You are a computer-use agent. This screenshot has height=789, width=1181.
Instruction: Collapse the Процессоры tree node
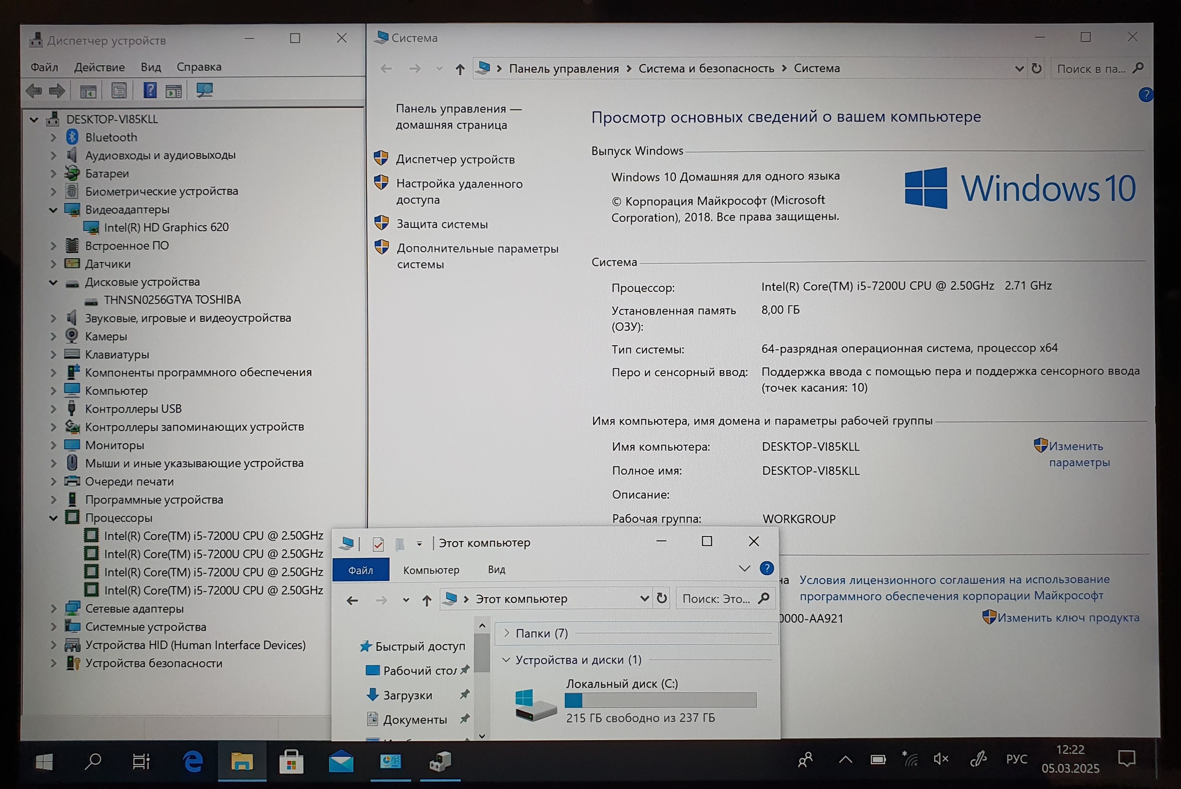tap(53, 518)
